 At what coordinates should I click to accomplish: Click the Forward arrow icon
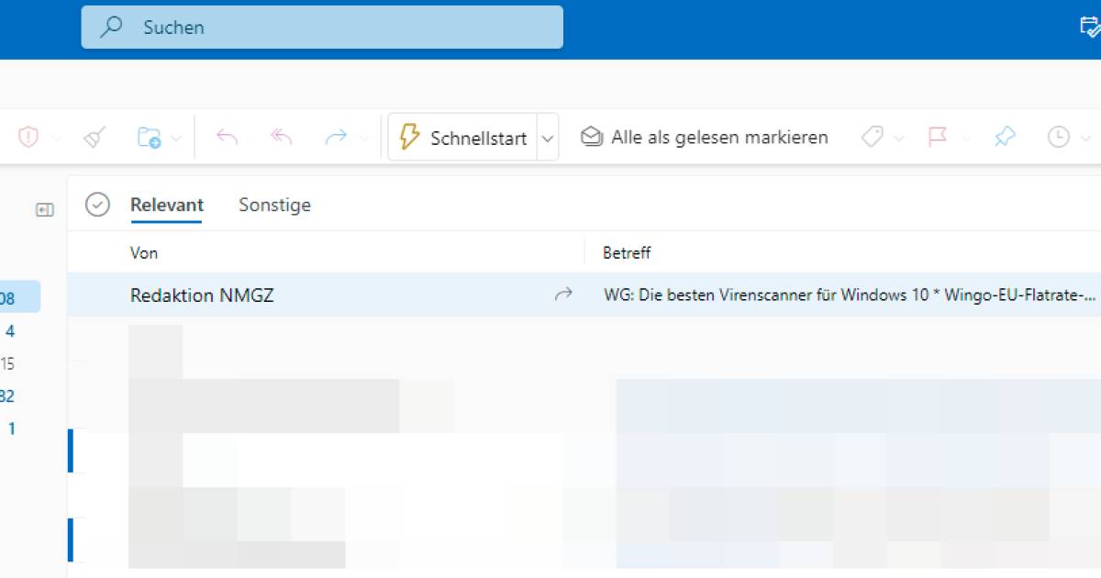pyautogui.click(x=333, y=136)
